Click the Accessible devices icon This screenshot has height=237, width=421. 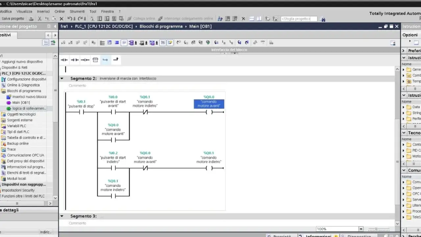[220, 19]
